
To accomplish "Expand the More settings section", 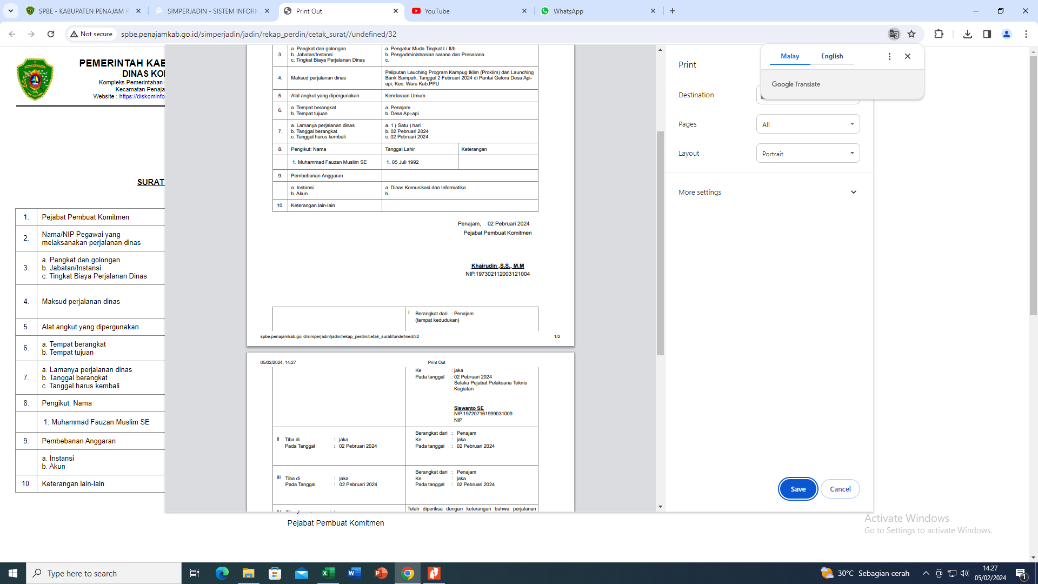I will (x=768, y=192).
